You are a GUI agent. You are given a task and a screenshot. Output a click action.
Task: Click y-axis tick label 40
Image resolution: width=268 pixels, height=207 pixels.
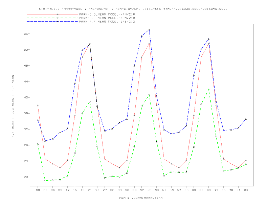pos(26,97)
